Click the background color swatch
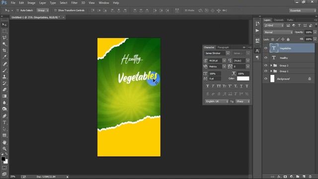The image size is (318, 179). pyautogui.click(x=6, y=162)
